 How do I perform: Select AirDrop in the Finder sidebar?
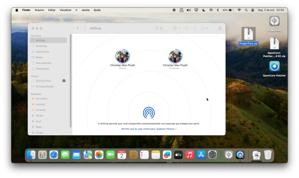pos(48,40)
